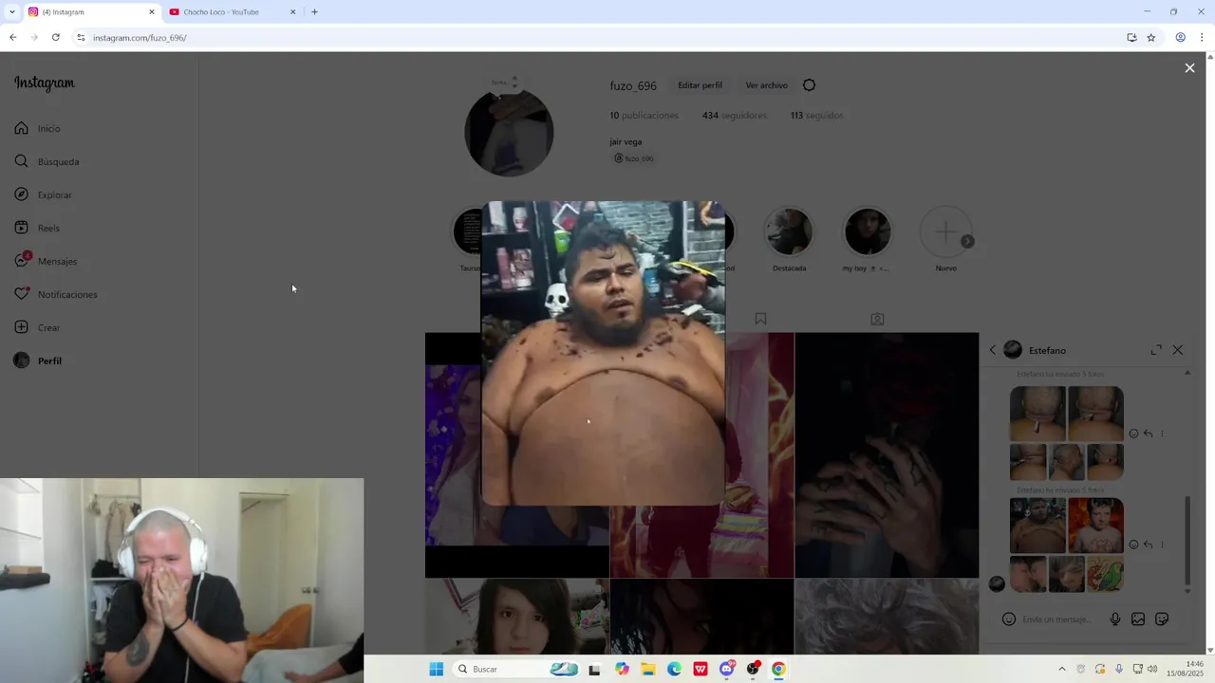The image size is (1215, 683).
Task: Close the photo viewer overlay
Action: pyautogui.click(x=1189, y=68)
